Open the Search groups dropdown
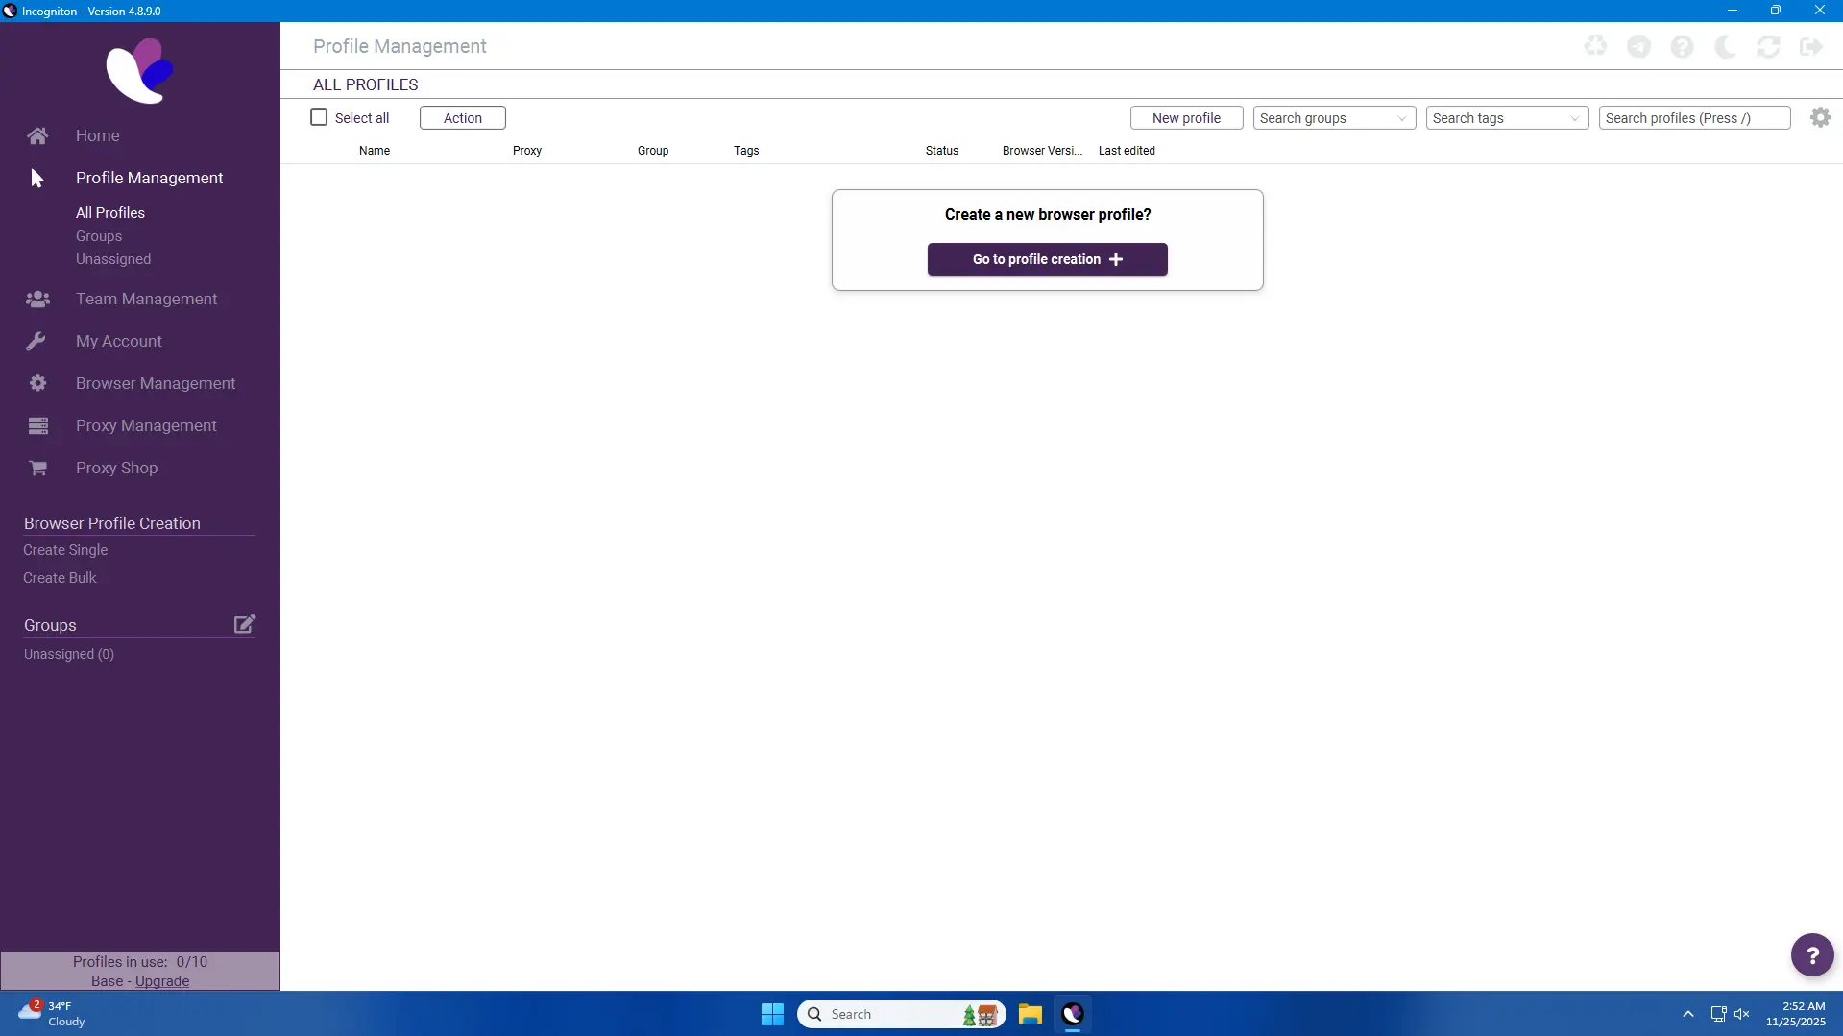1843x1036 pixels. tap(1334, 117)
